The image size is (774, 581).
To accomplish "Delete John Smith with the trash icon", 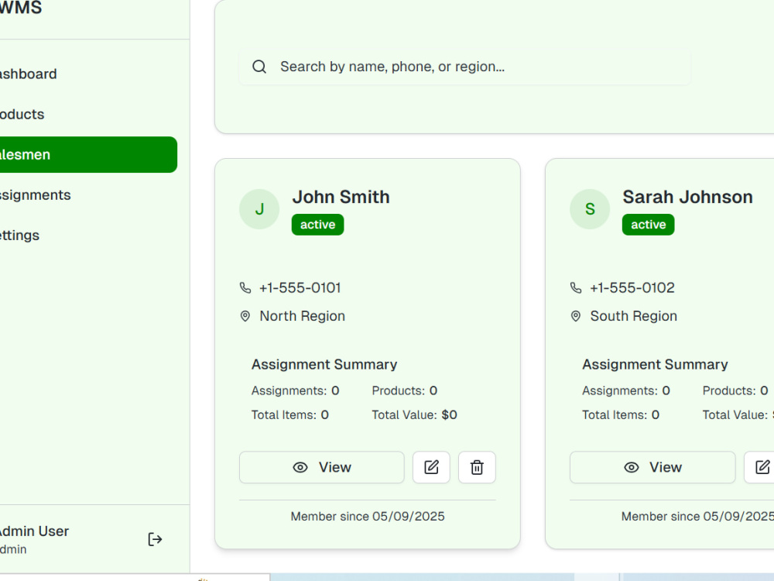I will tap(477, 467).
